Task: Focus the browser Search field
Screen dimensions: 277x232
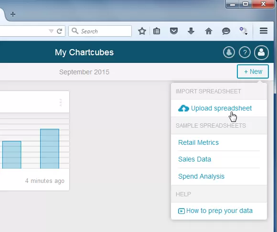Action: tap(100, 31)
